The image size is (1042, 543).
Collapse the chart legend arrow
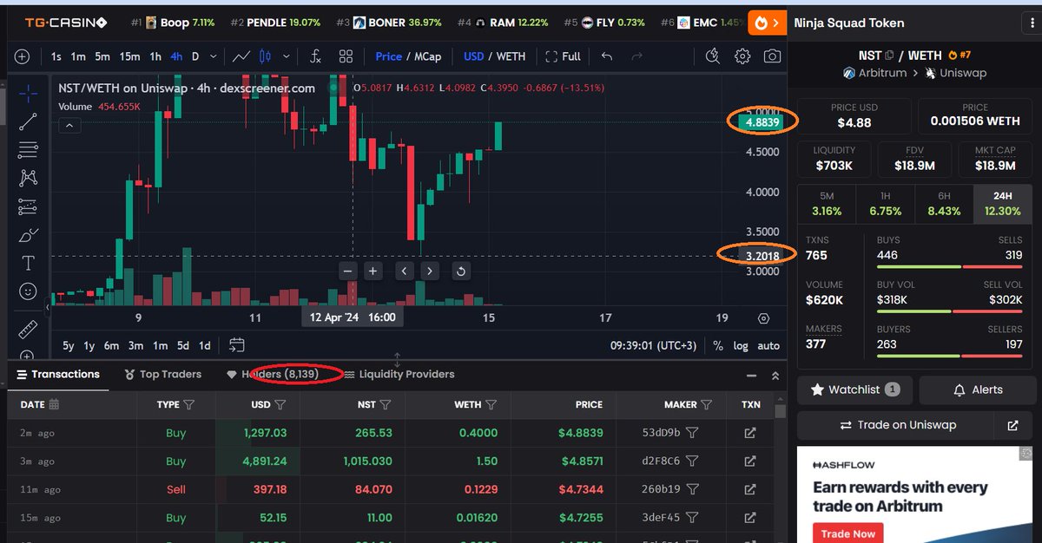(69, 126)
